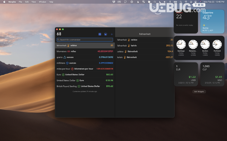Select the kelvin to fahrenheit conversion
The width and height of the screenshot is (227, 141).
145,57
